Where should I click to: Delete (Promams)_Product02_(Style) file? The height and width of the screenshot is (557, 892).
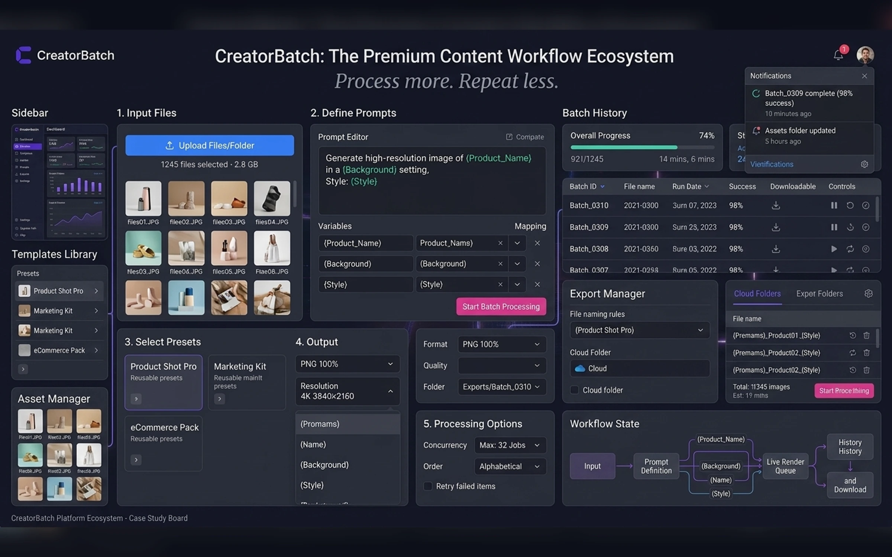pyautogui.click(x=866, y=370)
